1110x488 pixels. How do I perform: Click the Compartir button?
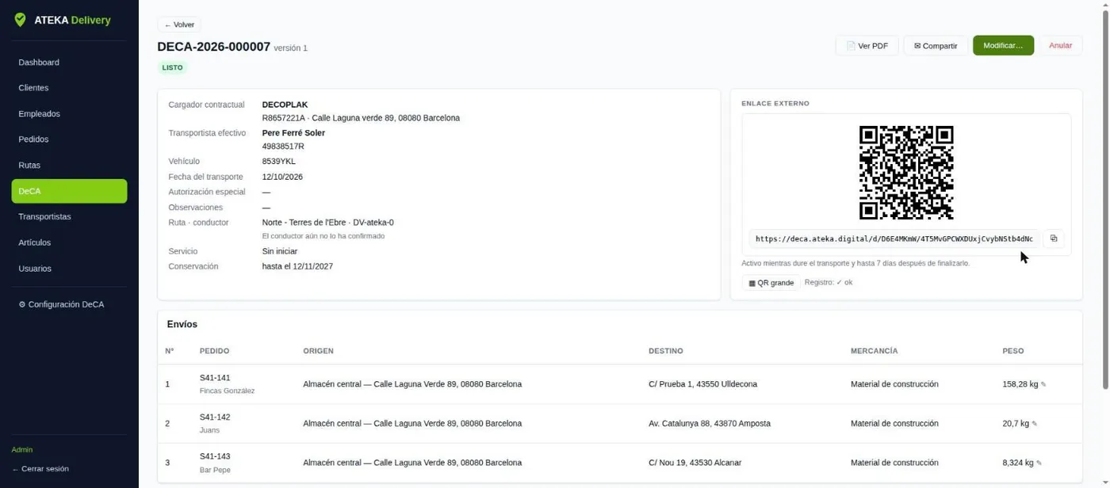click(x=936, y=46)
